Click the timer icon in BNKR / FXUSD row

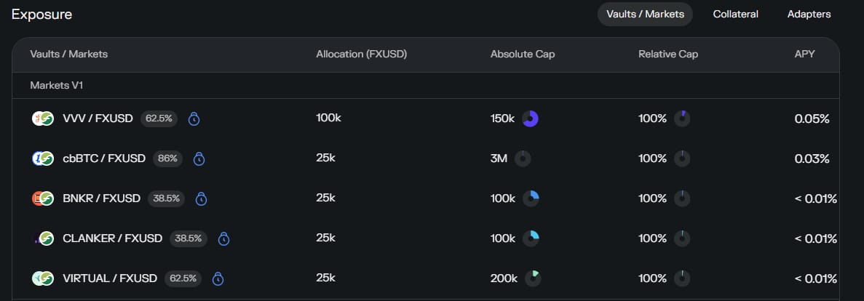(x=202, y=198)
